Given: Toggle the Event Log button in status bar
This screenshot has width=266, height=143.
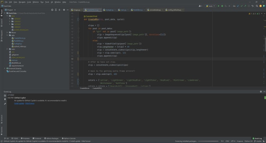Looking at the screenshot, I should pyautogui.click(x=257, y=138).
